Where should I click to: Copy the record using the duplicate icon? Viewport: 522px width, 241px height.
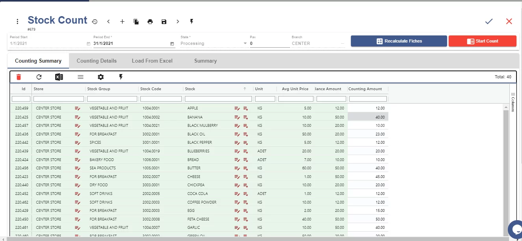pyautogui.click(x=136, y=22)
